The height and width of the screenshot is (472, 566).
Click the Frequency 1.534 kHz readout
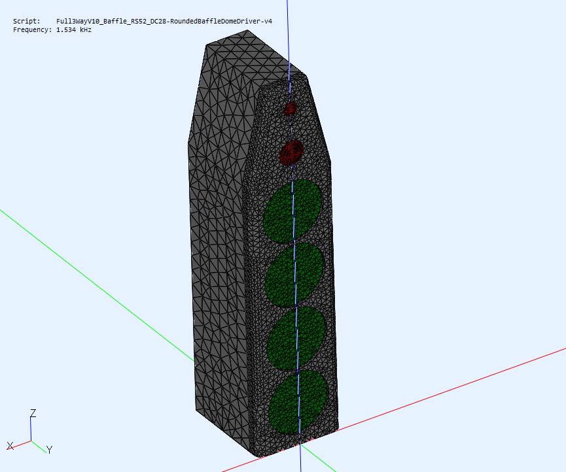pos(52,30)
